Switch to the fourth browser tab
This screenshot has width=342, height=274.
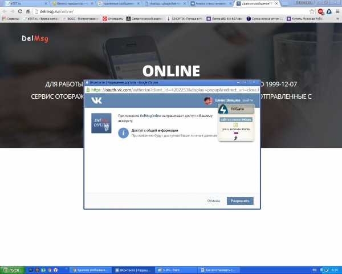(165, 3)
